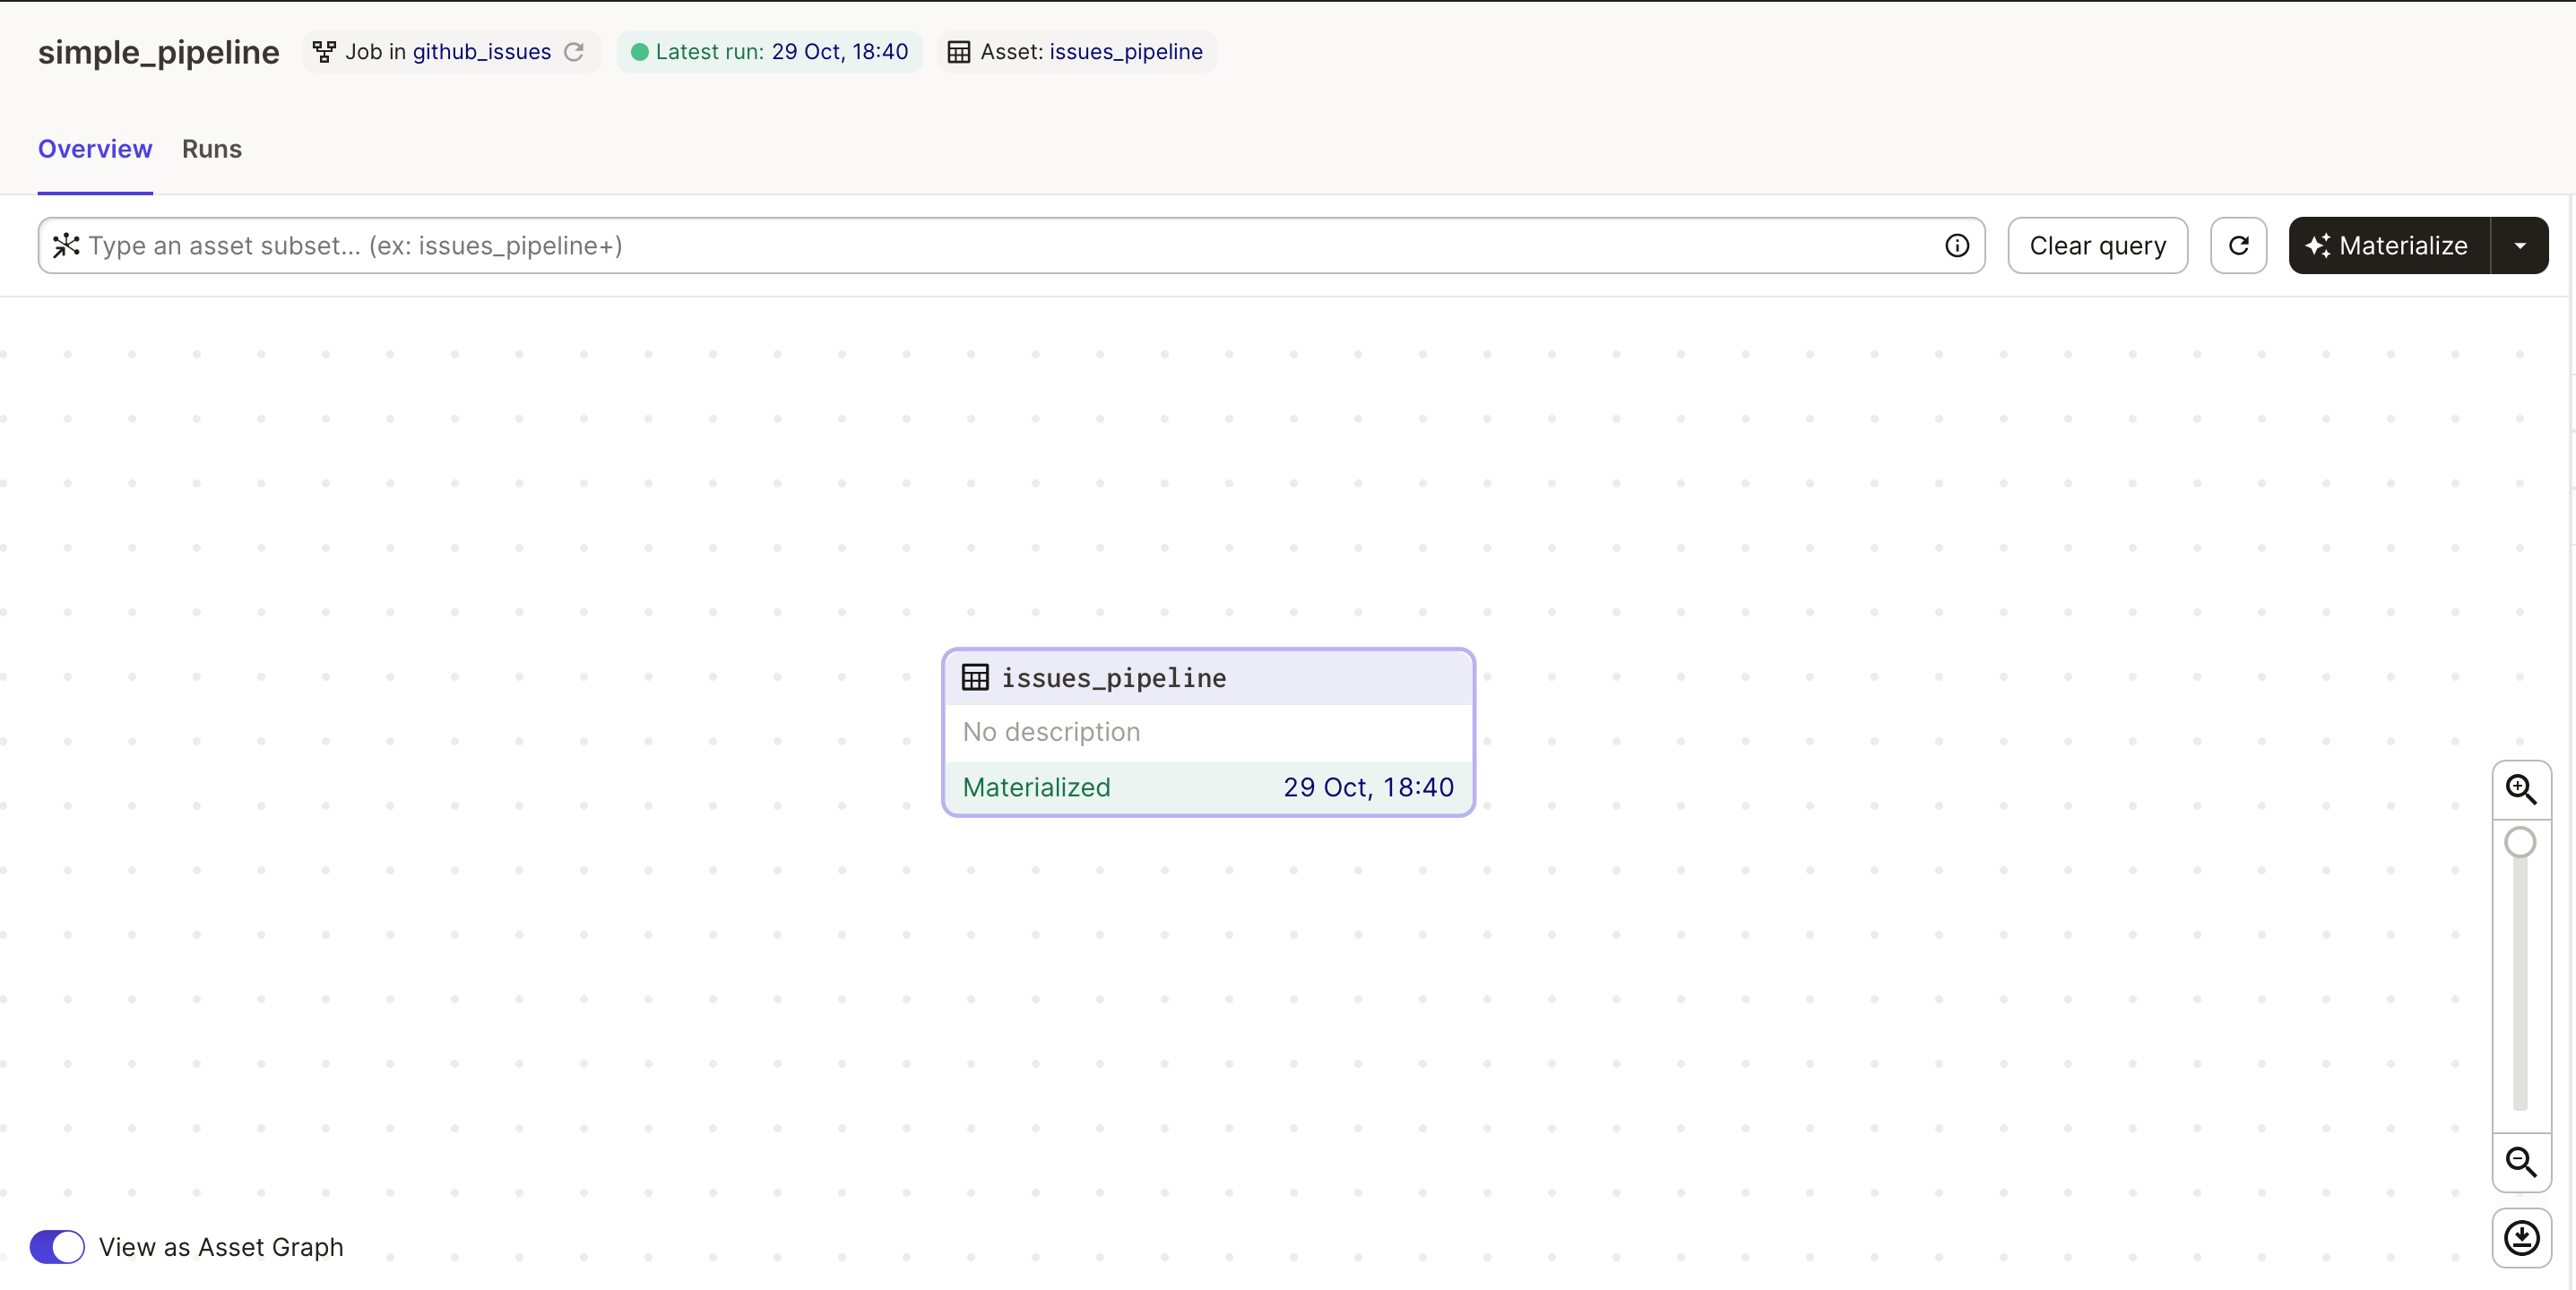Click the job graph icon before 'Job in'
Viewport: 2576px width, 1290px height.
click(x=324, y=52)
